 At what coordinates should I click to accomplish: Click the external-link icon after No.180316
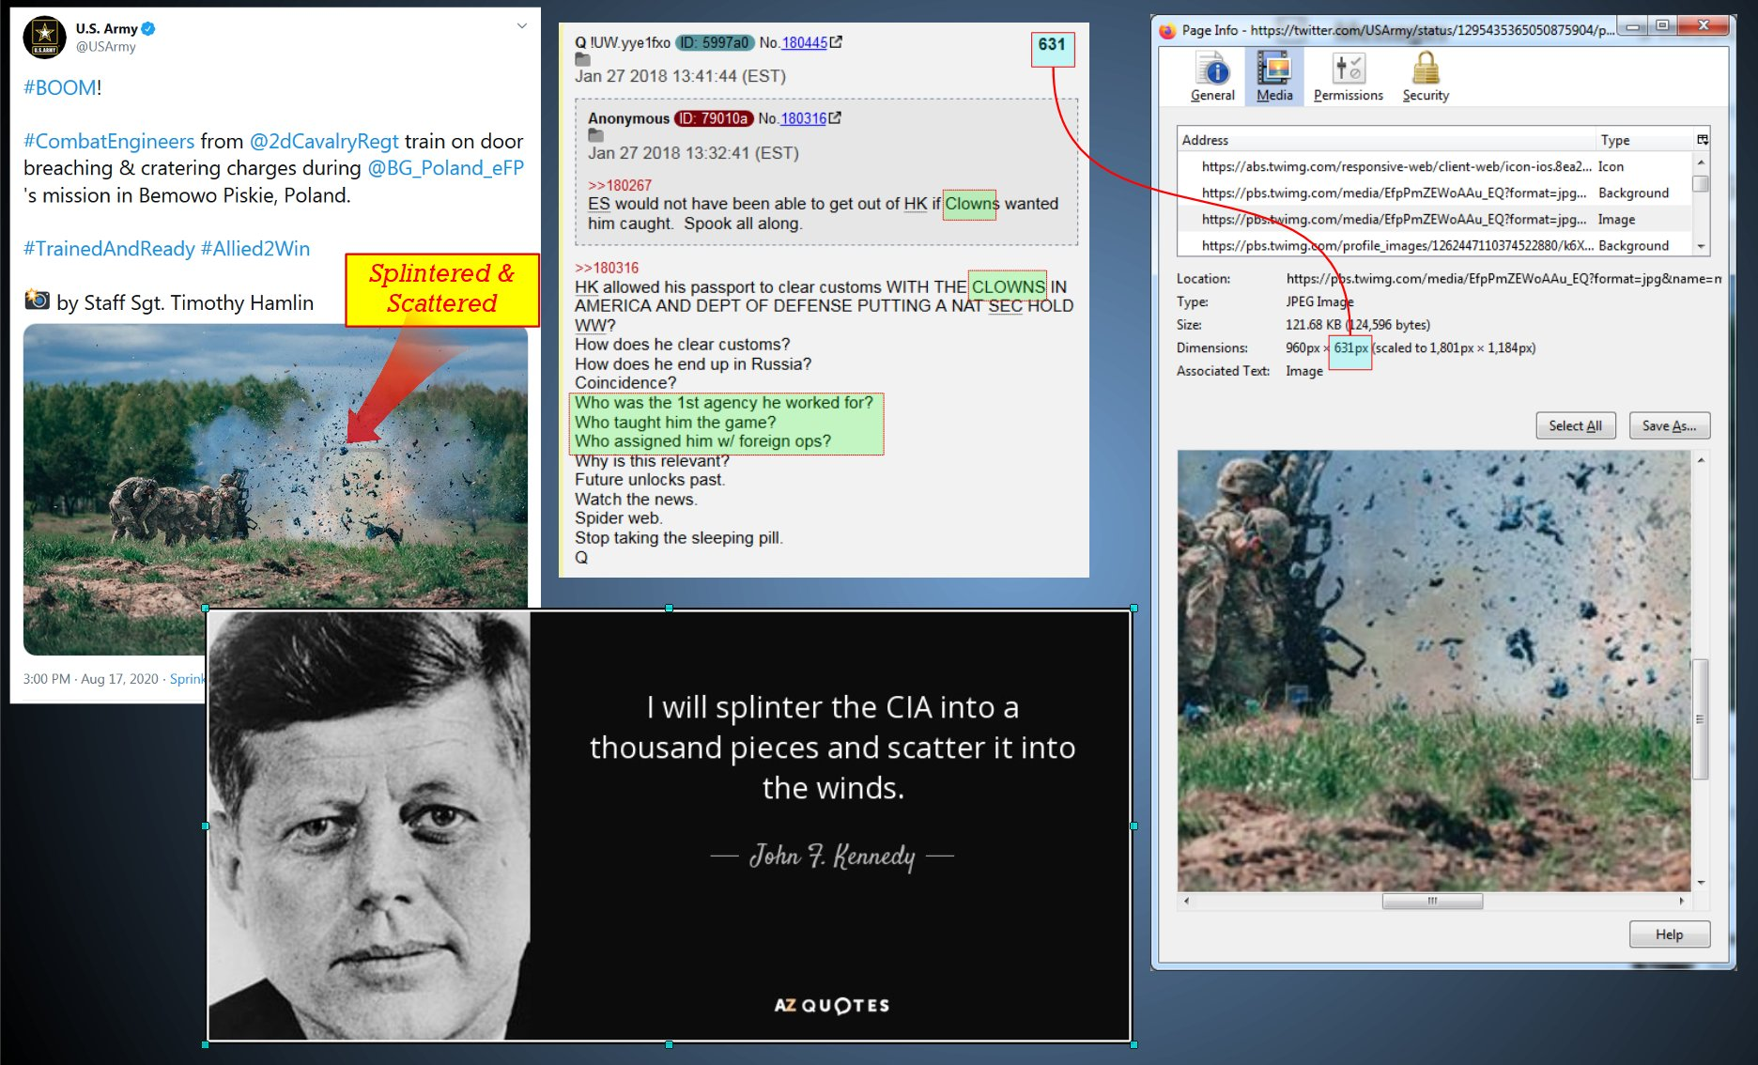(835, 117)
